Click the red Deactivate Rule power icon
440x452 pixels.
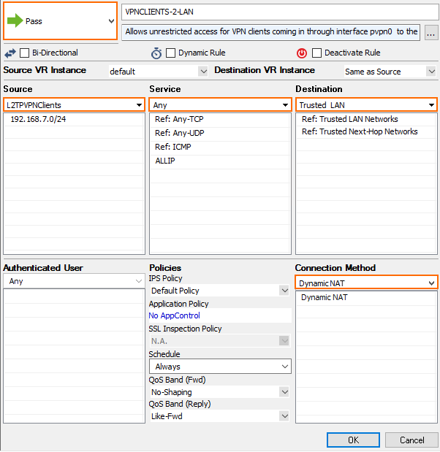302,53
